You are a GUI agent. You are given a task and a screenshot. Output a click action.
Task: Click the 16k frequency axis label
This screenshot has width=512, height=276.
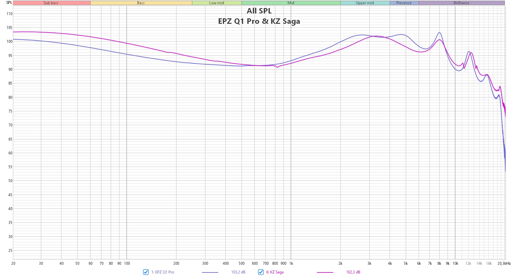489,263
